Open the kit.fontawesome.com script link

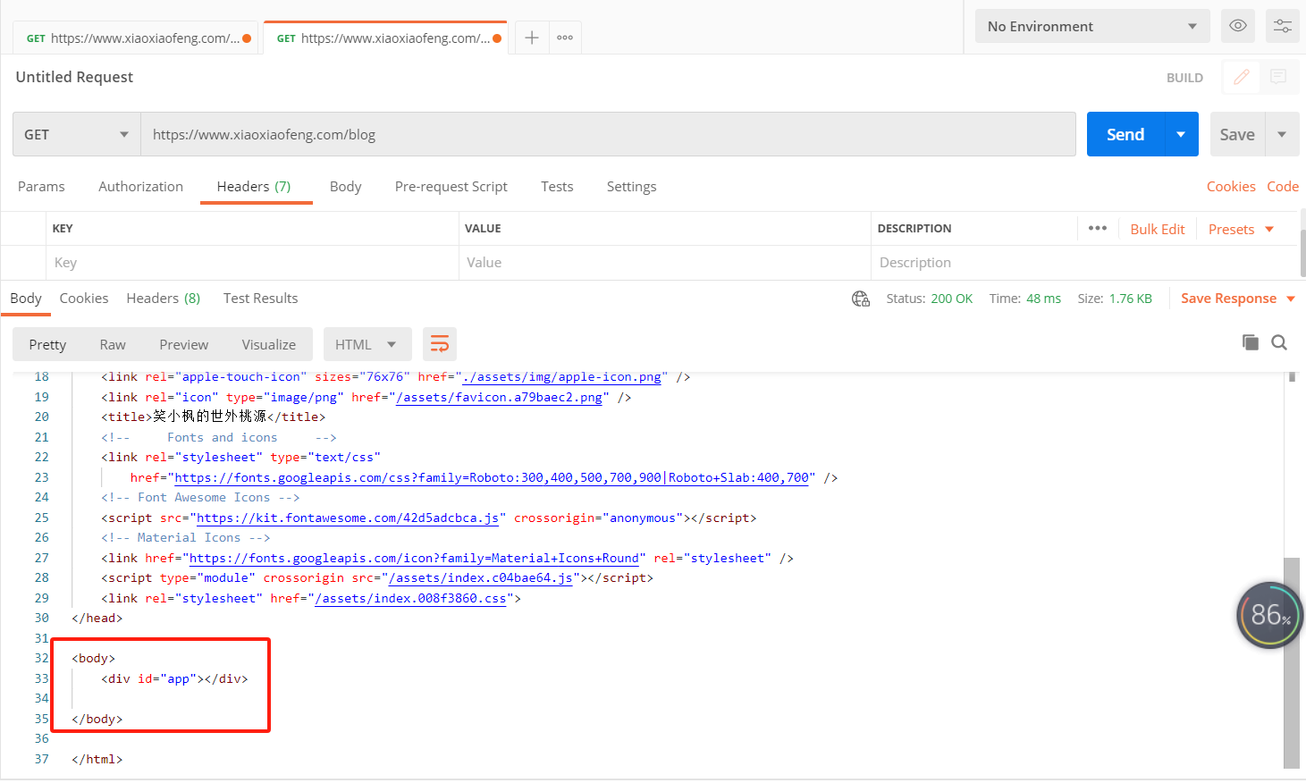[x=348, y=518]
